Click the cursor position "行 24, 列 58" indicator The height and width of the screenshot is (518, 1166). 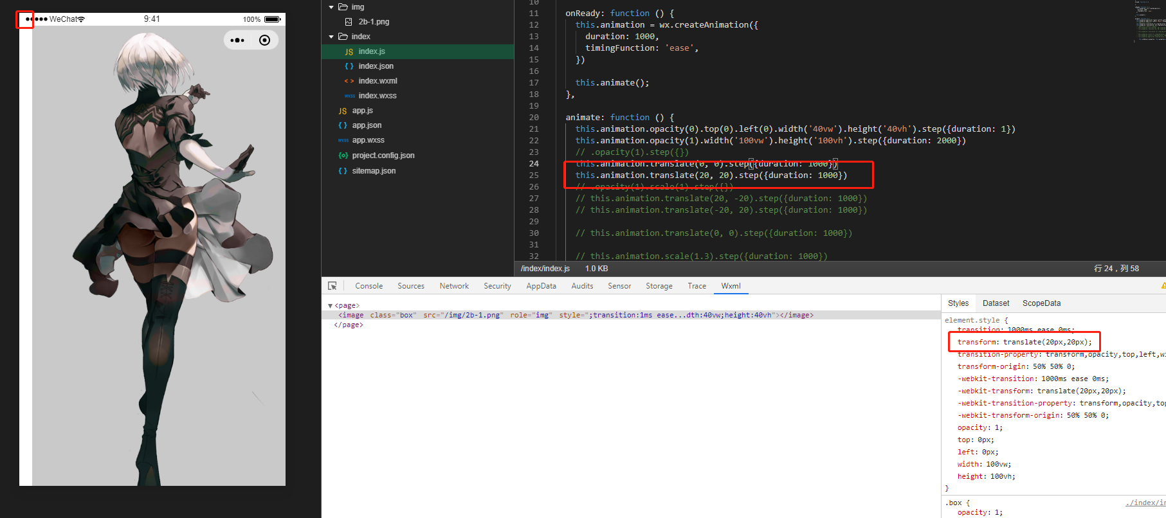pos(1116,269)
